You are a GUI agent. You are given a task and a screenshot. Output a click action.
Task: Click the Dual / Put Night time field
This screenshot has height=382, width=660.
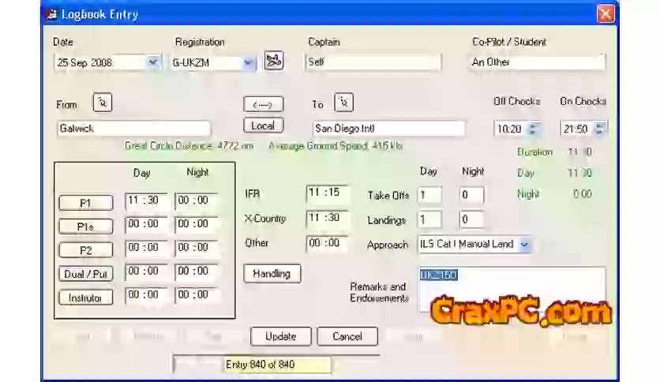pos(197,272)
